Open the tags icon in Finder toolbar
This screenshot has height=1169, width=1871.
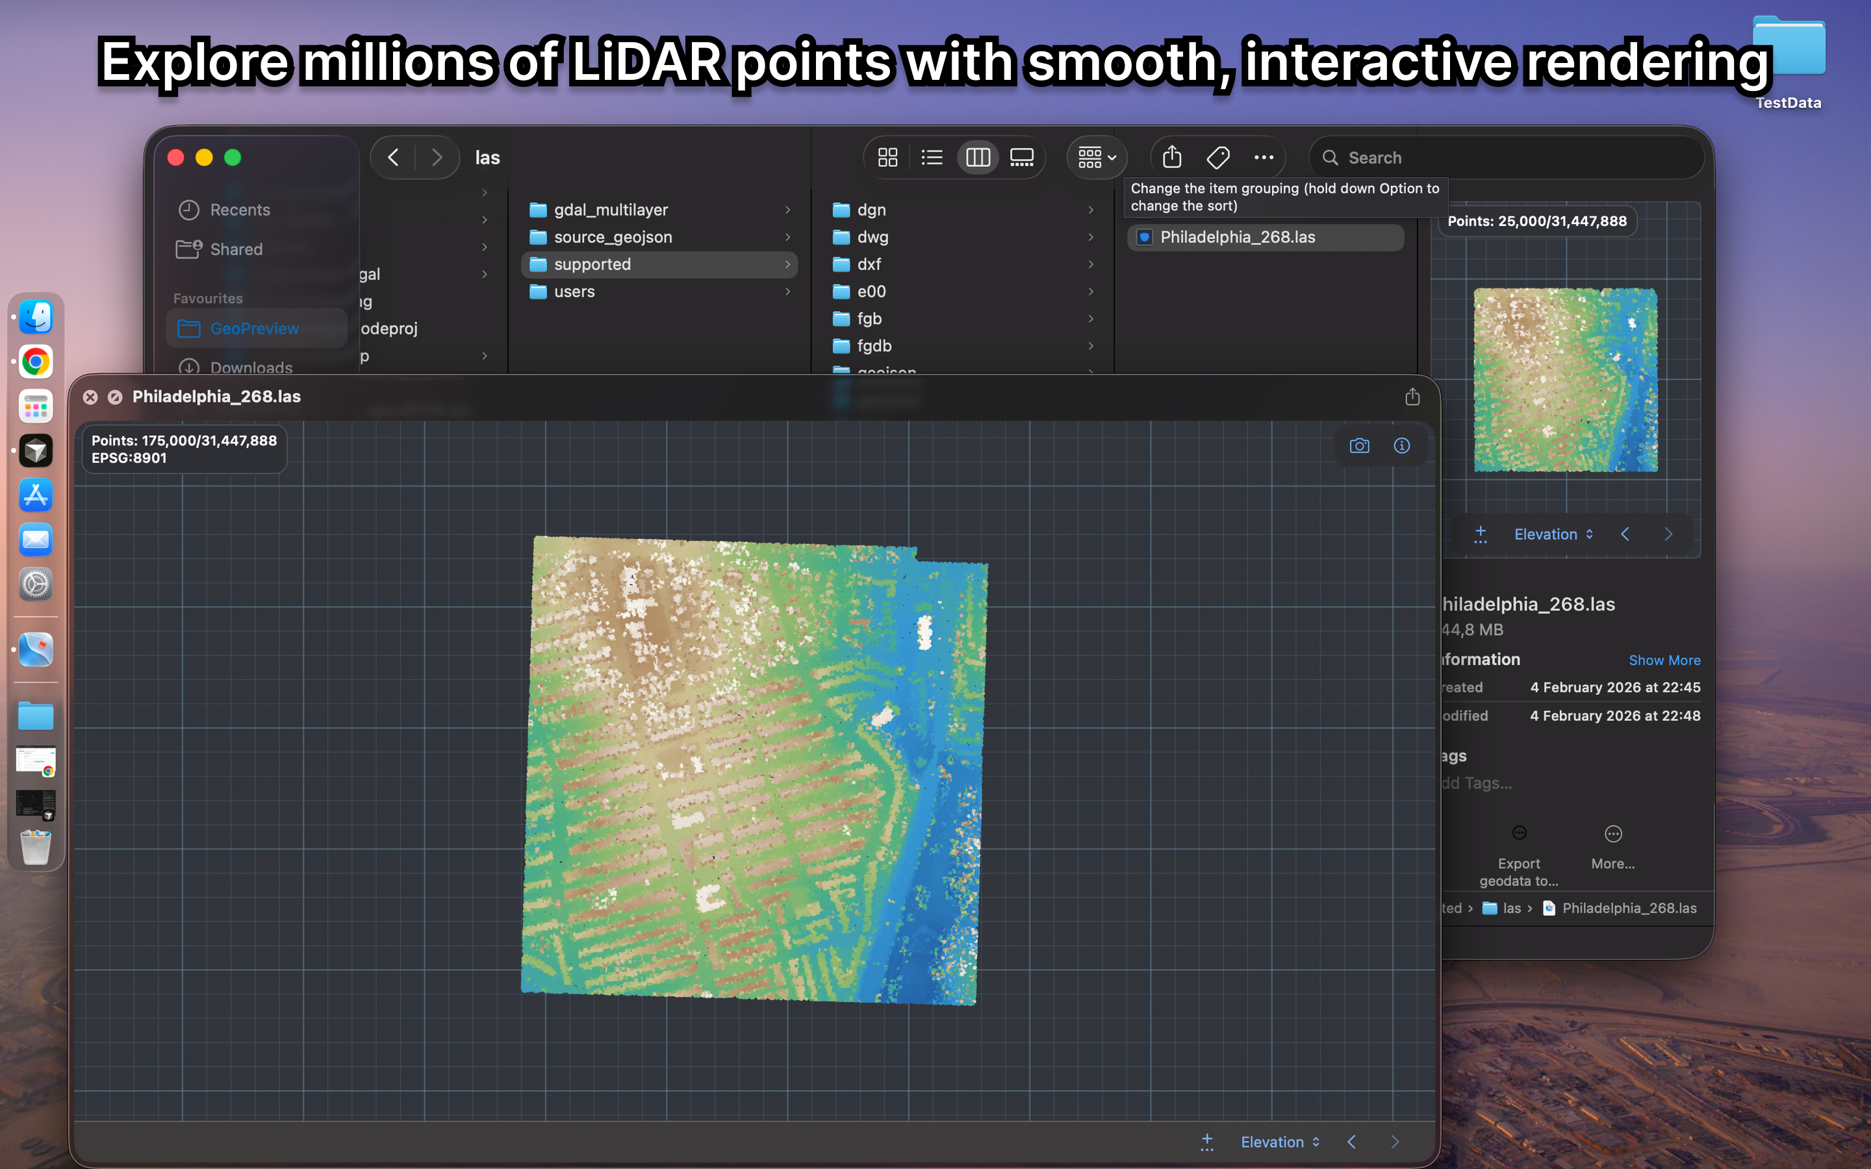tap(1217, 158)
